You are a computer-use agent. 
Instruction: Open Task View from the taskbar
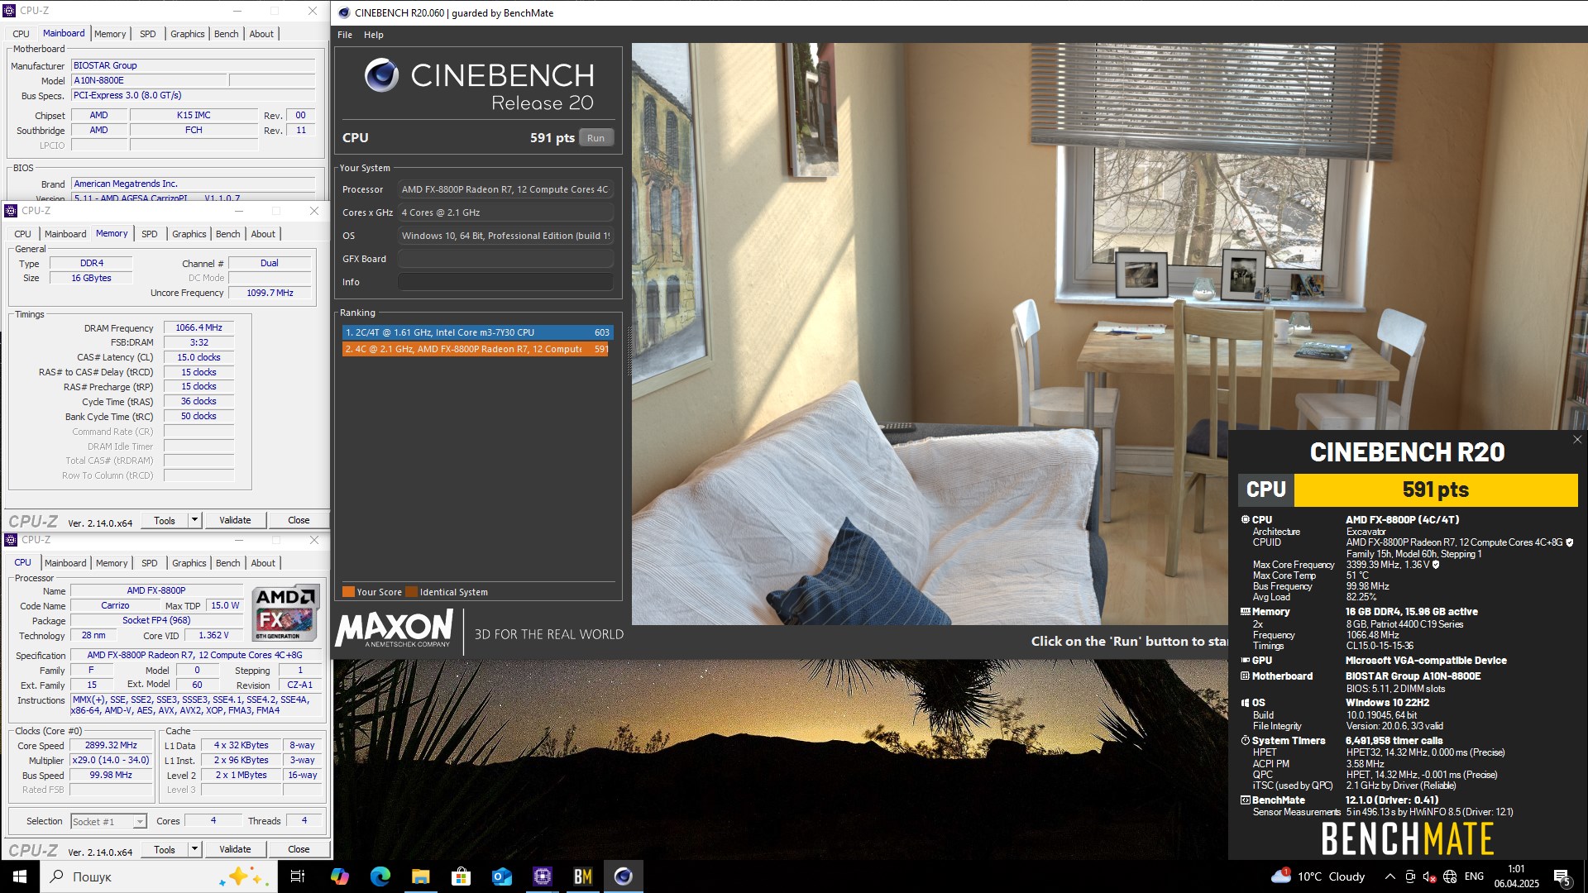(298, 876)
